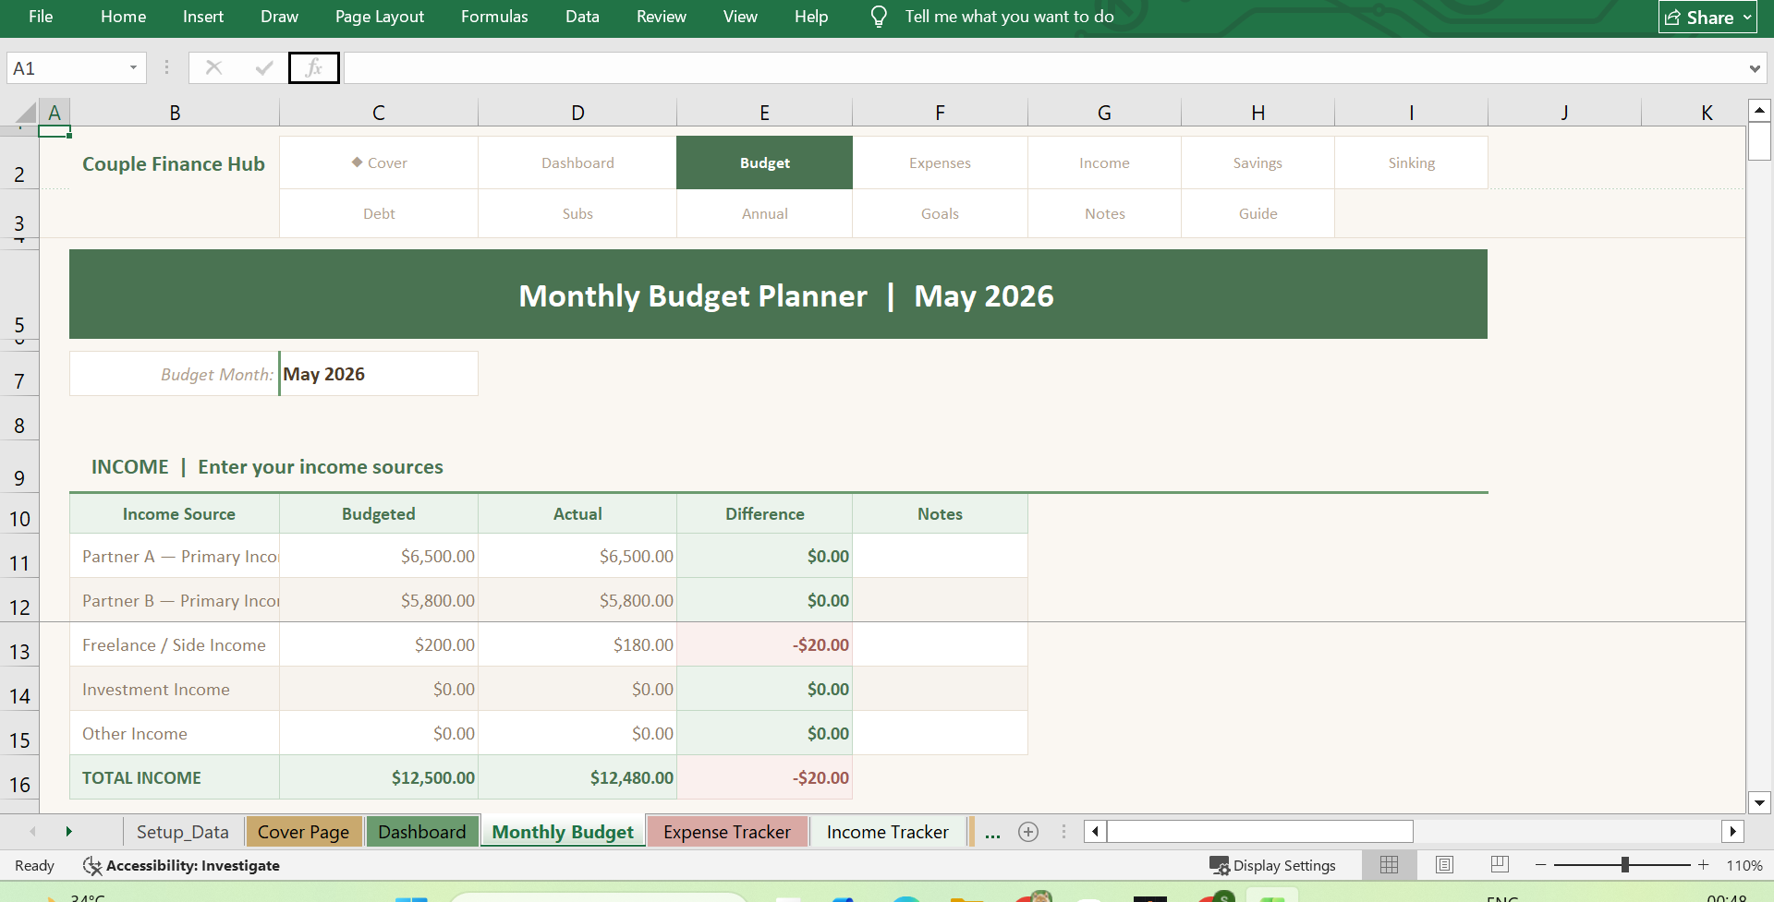Select the Setup_Data sheet tab

[x=183, y=832]
